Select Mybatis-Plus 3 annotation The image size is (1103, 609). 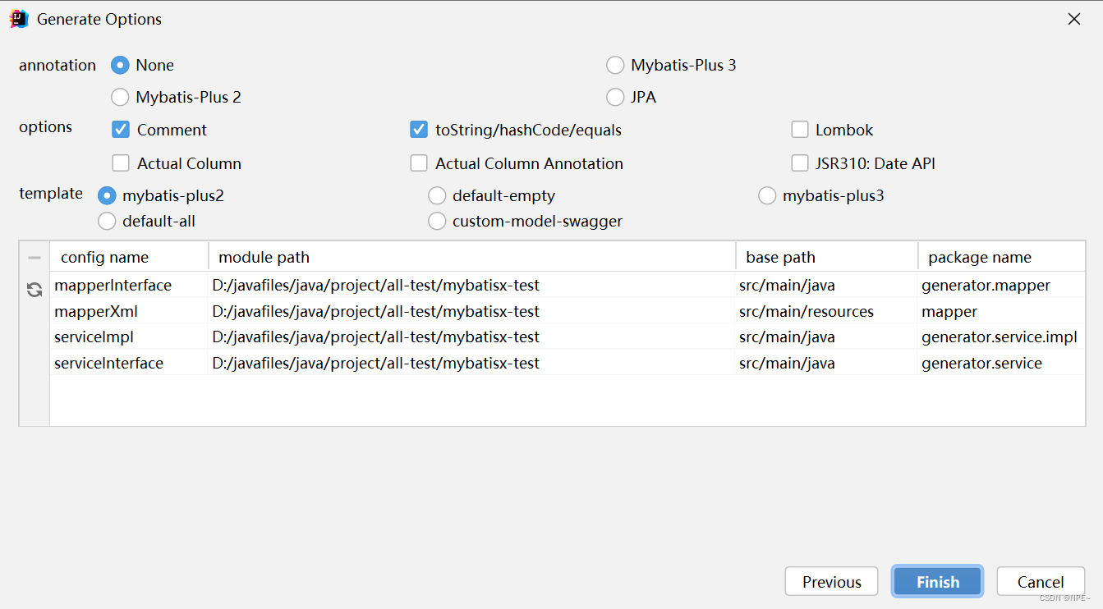(x=615, y=65)
